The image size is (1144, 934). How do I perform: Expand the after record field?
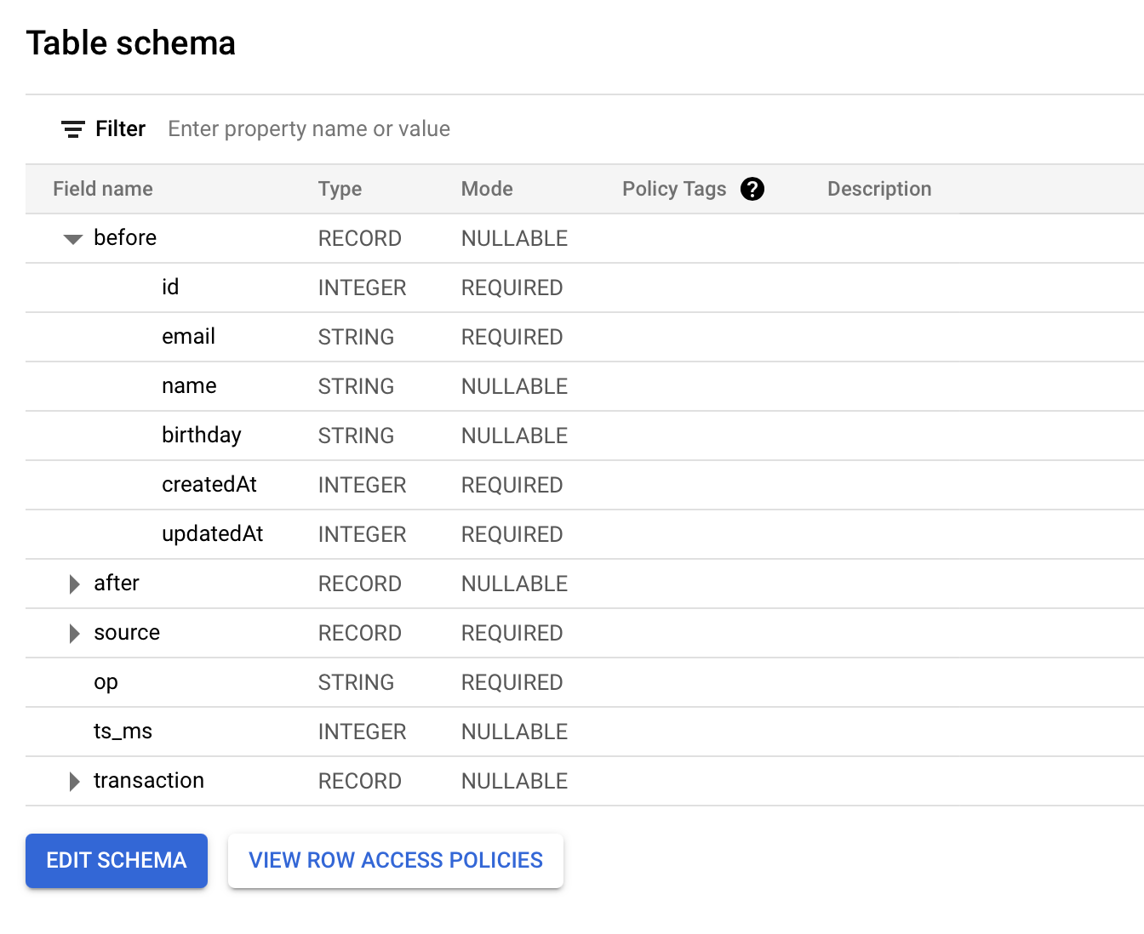(x=73, y=584)
